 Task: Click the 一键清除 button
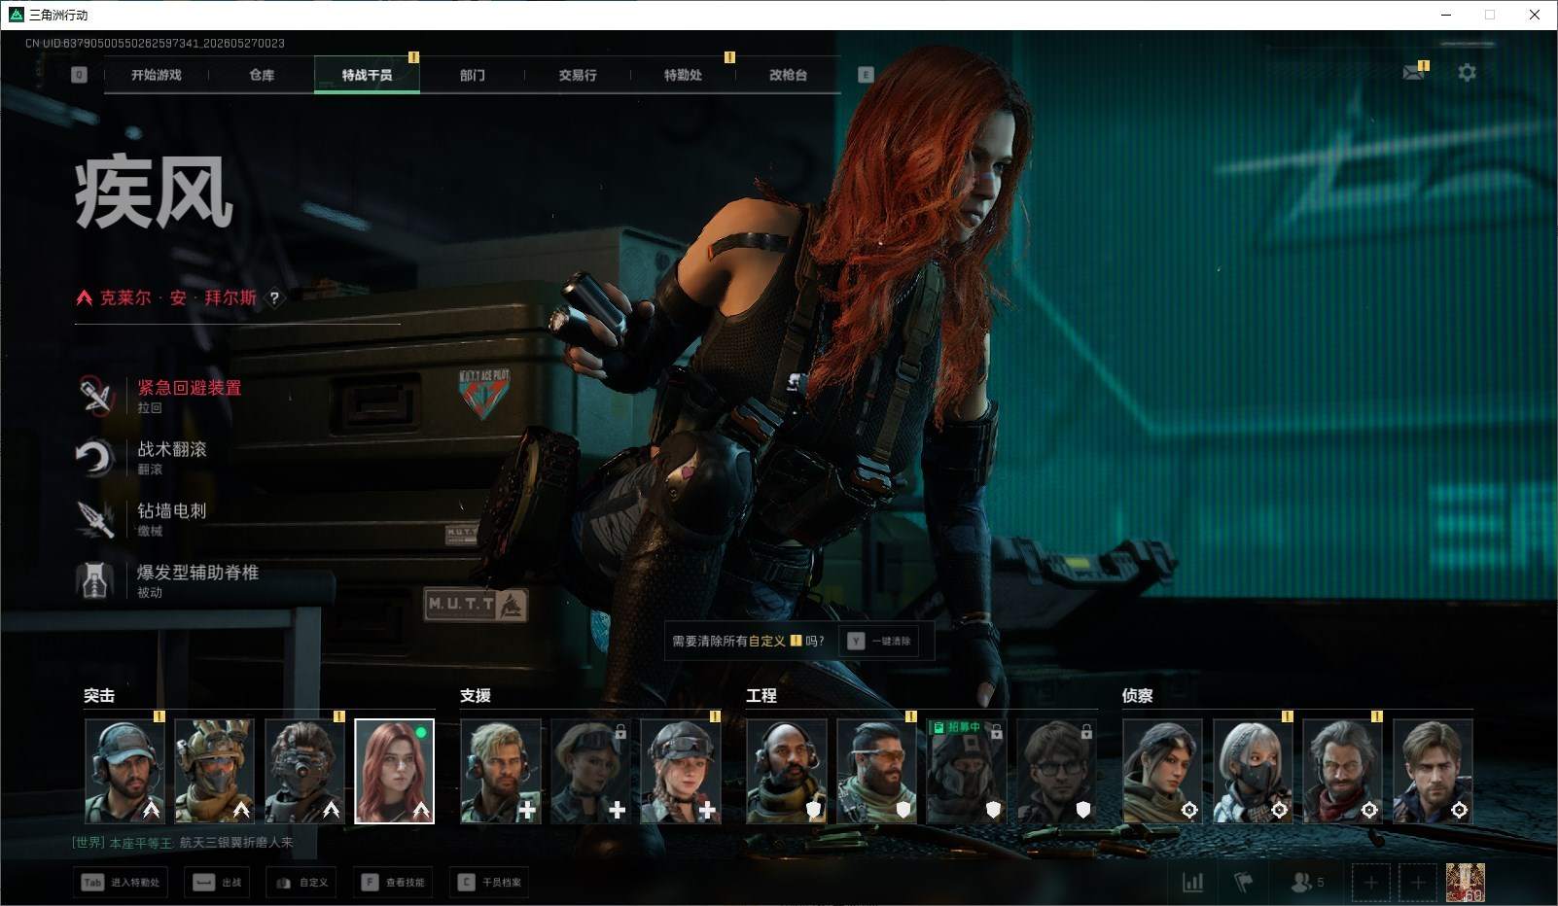881,641
